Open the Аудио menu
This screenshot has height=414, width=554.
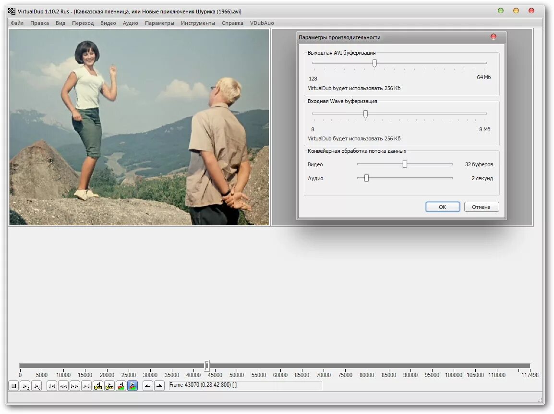pos(131,23)
